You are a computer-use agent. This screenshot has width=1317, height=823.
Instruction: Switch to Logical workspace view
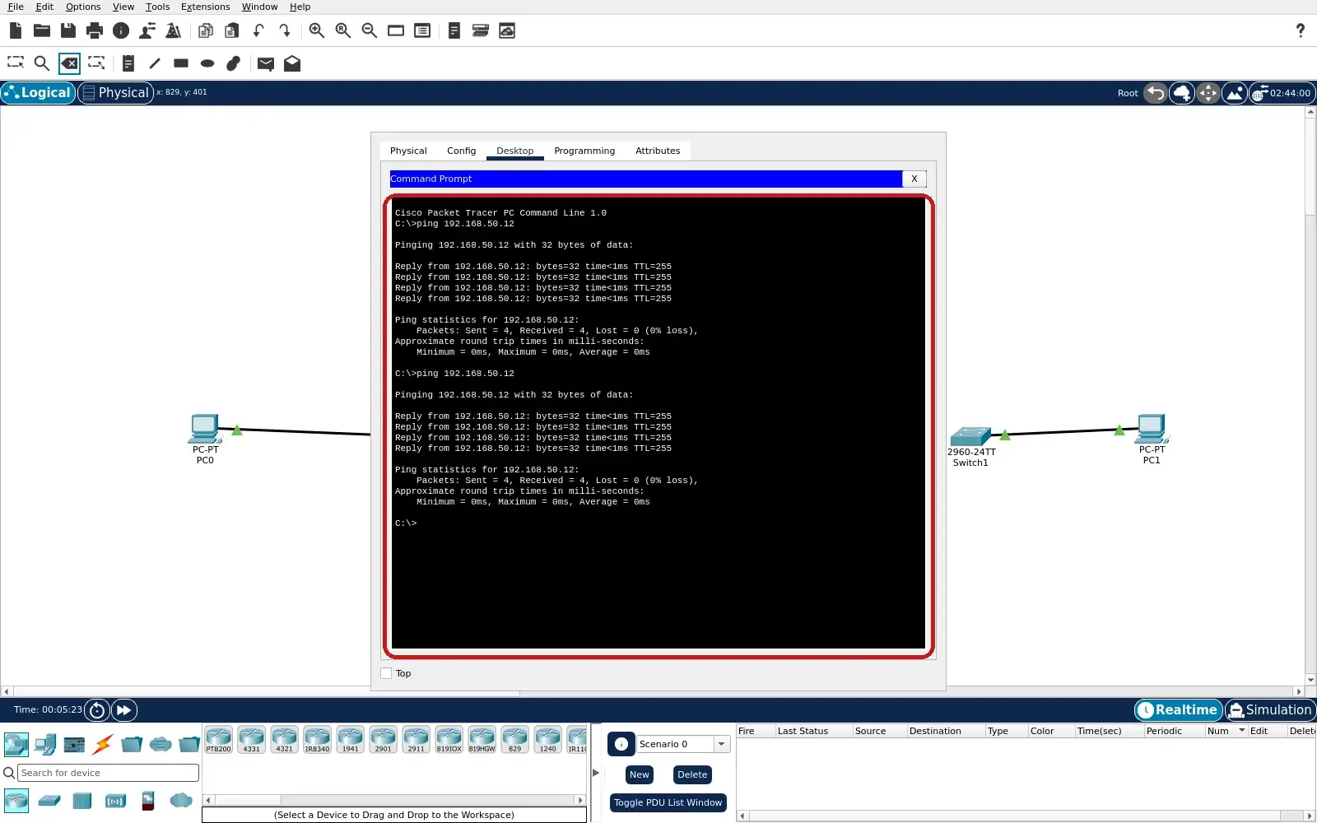[38, 93]
